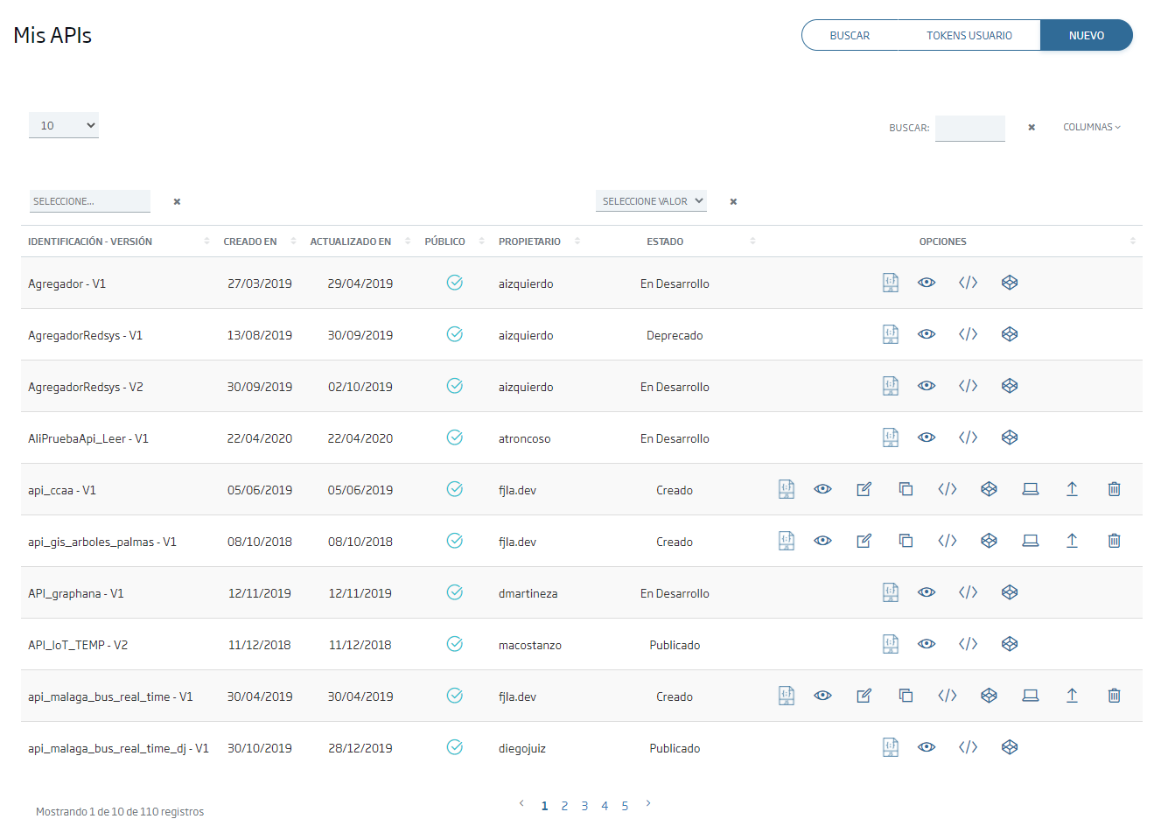
Task: Edit the api_ccaa API with the pencil icon
Action: click(864, 488)
